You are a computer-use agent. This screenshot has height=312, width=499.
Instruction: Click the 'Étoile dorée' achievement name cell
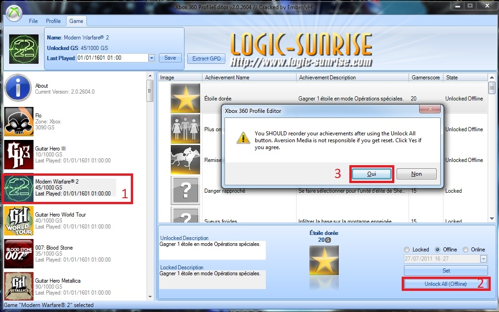[x=218, y=99]
